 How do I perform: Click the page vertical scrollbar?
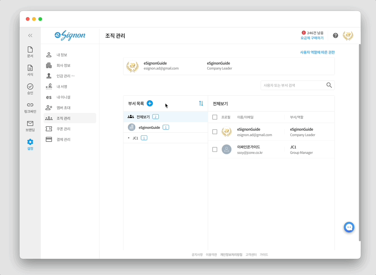(x=360, y=142)
